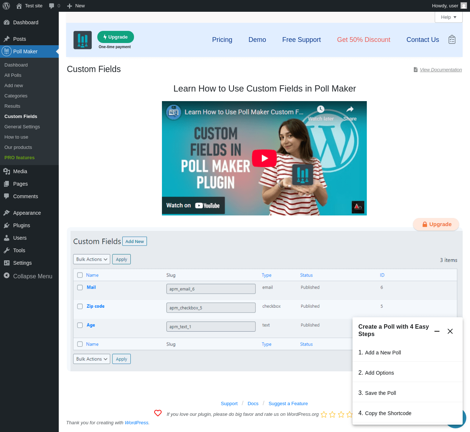Open Pages in the sidebar
Screen dimensions: 470x432
tap(29, 184)
